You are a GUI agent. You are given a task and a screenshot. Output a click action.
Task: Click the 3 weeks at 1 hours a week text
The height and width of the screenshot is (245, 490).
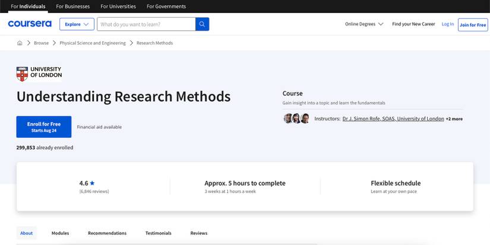[x=230, y=192]
